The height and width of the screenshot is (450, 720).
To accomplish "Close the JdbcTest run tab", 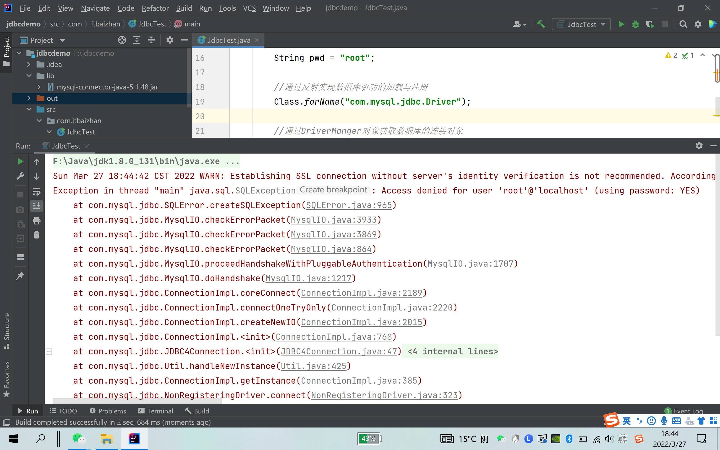I will pos(87,146).
